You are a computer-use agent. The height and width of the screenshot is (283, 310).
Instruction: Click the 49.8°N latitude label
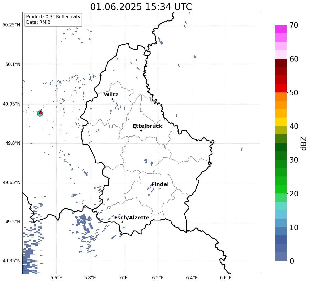point(13,143)
